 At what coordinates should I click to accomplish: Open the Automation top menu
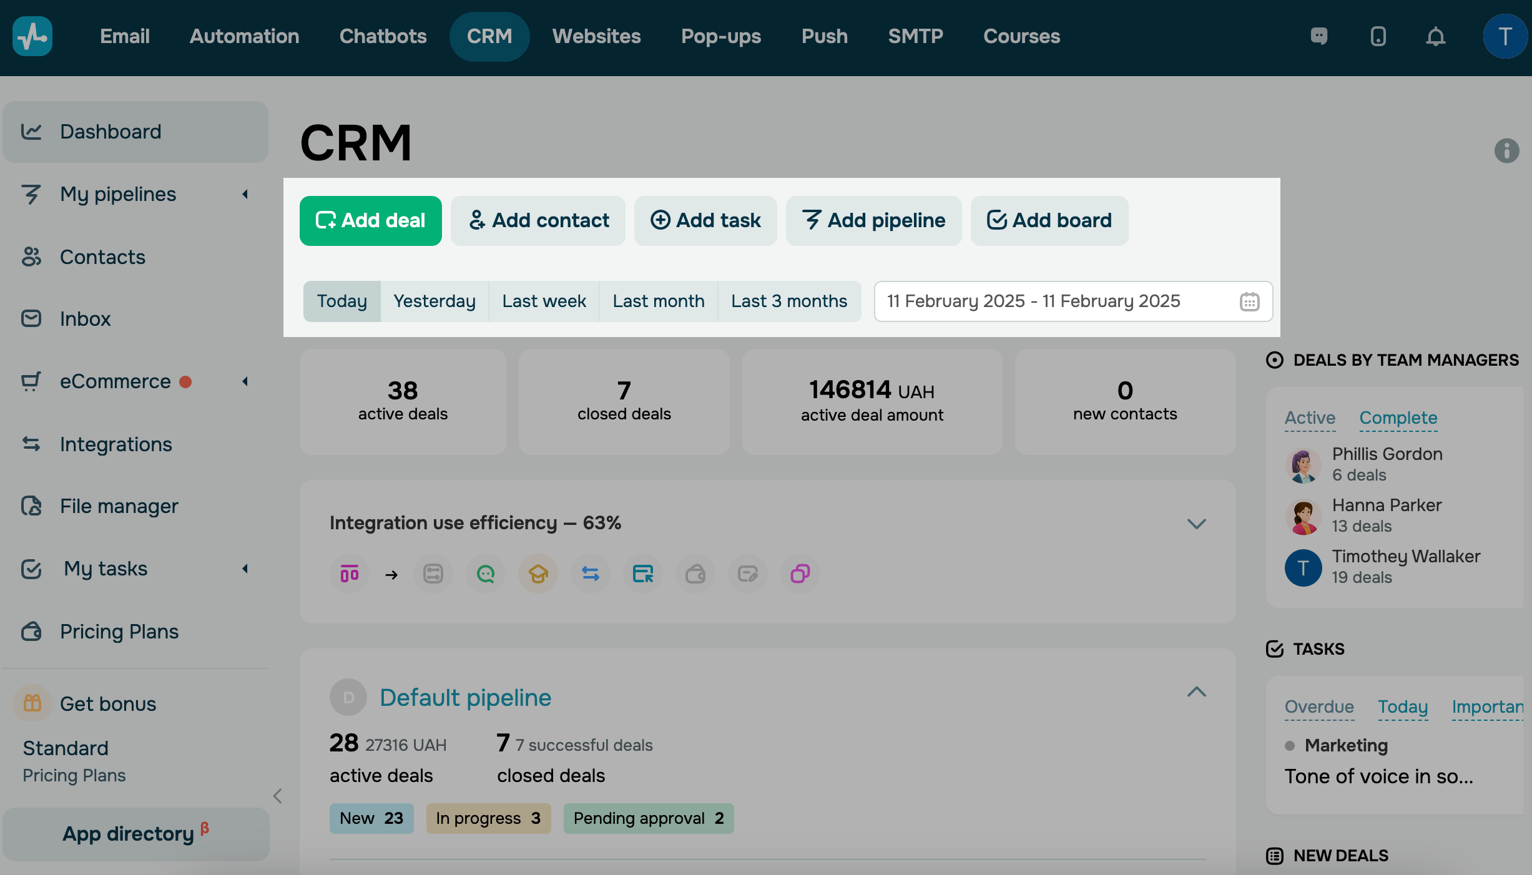pyautogui.click(x=244, y=36)
